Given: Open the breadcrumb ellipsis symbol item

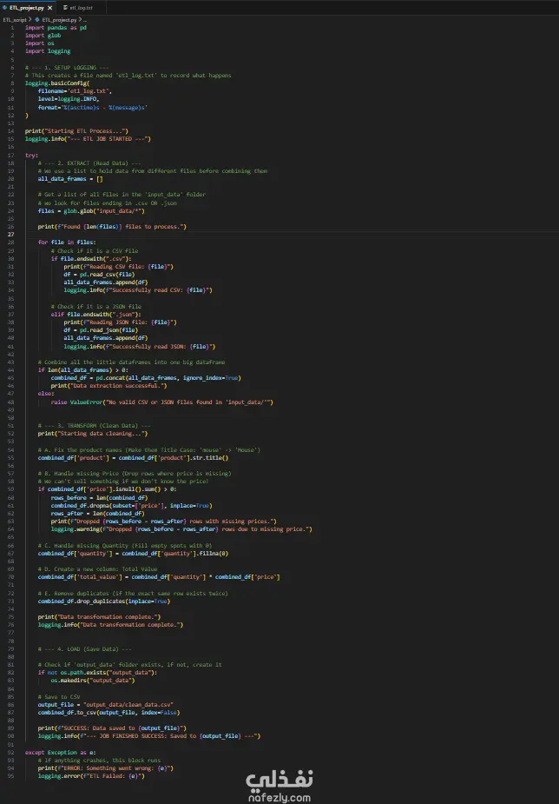Looking at the screenshot, I should coord(84,19).
